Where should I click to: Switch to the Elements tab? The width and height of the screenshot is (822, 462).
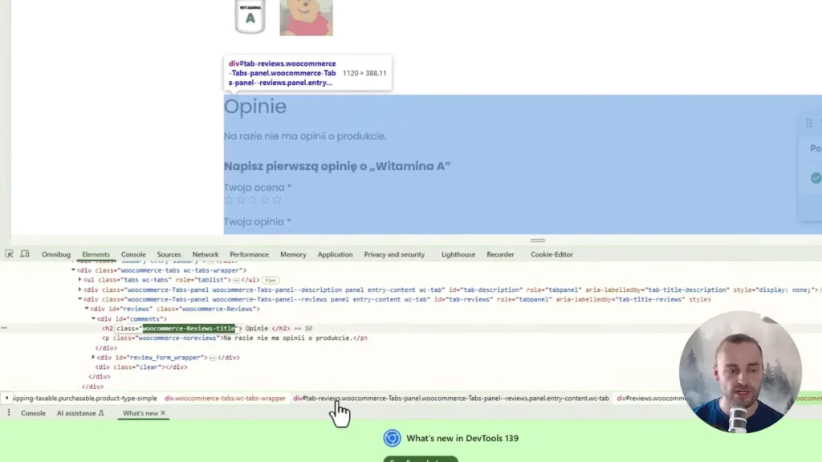point(96,254)
